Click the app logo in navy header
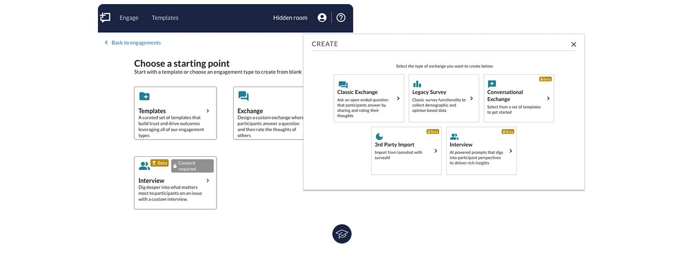This screenshot has height=262, width=683. [105, 17]
